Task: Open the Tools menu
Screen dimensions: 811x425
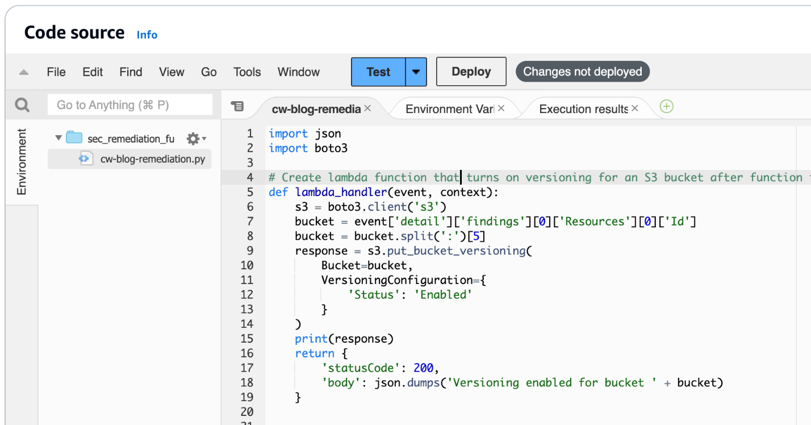Action: tap(246, 72)
